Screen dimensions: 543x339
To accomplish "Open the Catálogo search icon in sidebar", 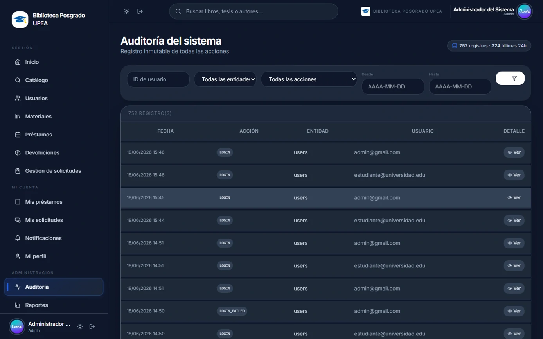I will coord(18,80).
